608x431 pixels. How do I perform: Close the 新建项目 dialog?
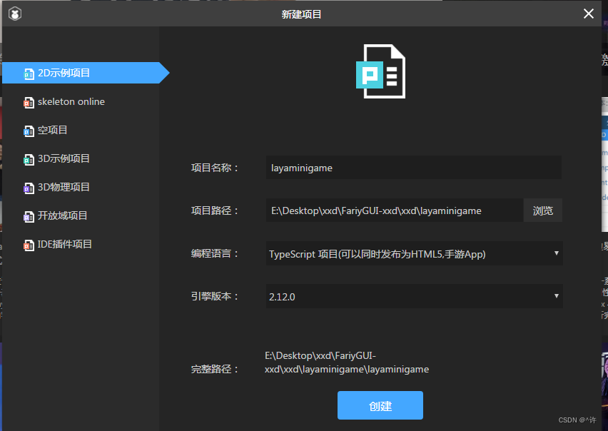tap(588, 14)
